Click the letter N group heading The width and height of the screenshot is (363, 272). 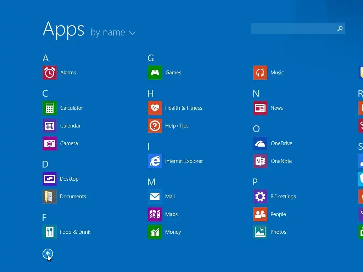point(256,93)
